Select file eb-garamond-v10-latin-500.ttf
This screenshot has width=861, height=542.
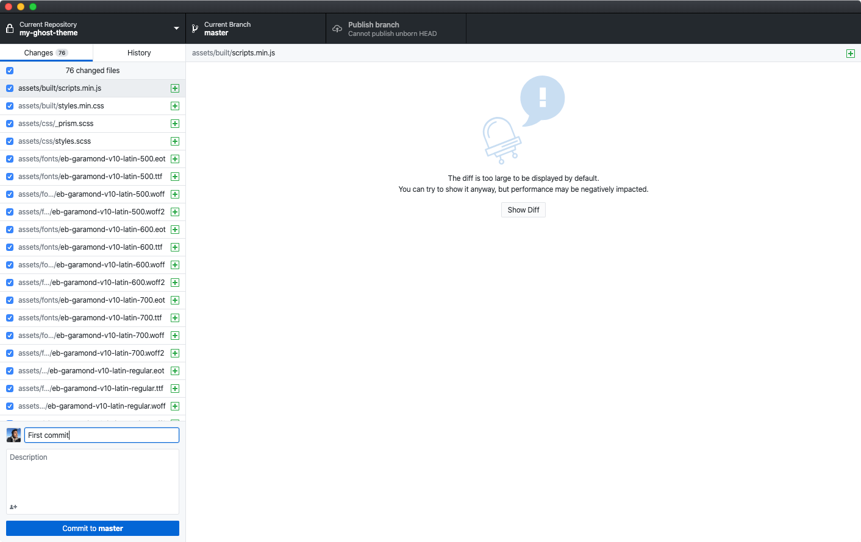coord(93,177)
